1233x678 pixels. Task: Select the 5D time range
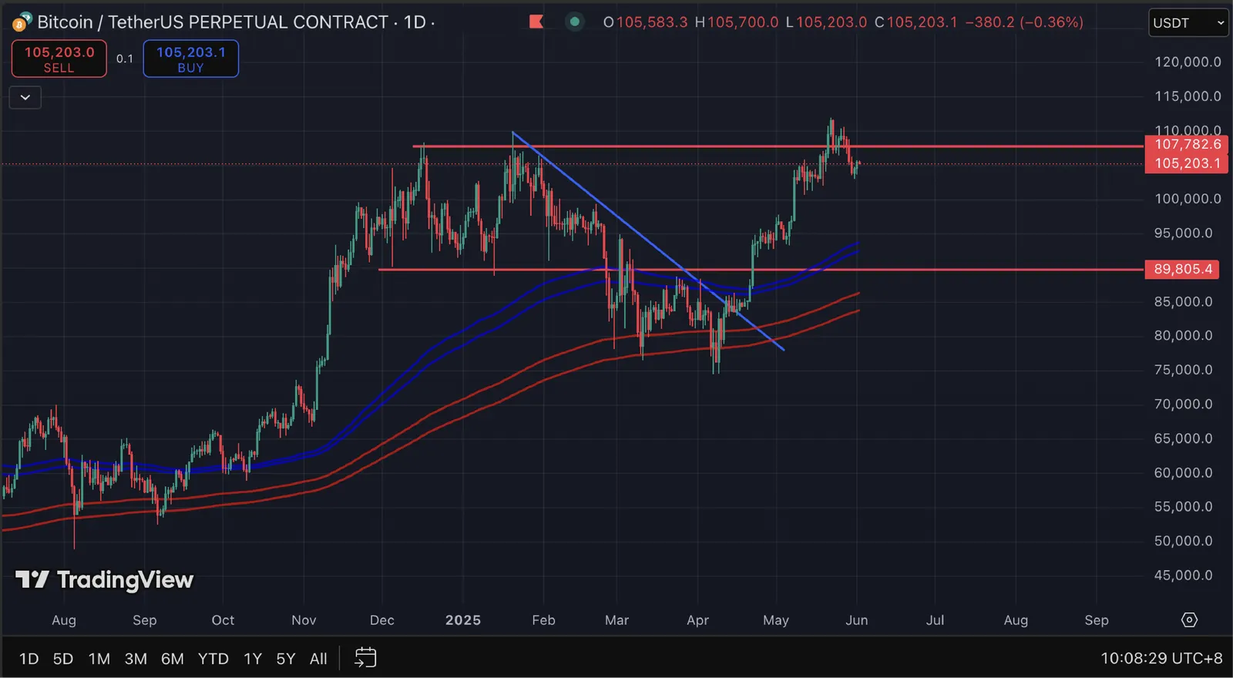pos(63,659)
